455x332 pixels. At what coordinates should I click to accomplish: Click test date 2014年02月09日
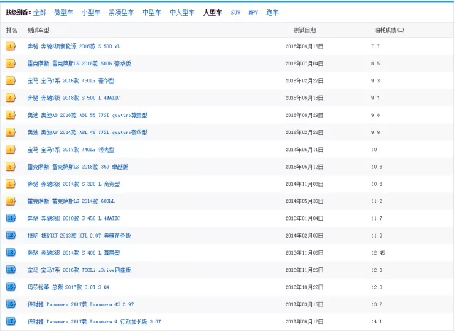(x=304, y=236)
